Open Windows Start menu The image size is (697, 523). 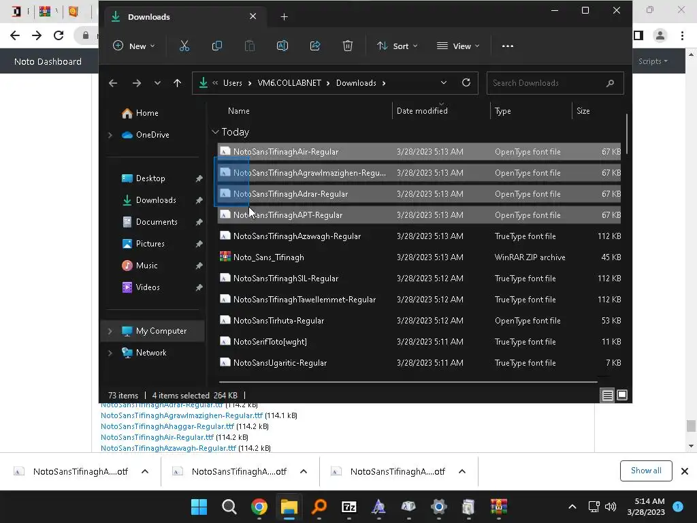(x=199, y=507)
